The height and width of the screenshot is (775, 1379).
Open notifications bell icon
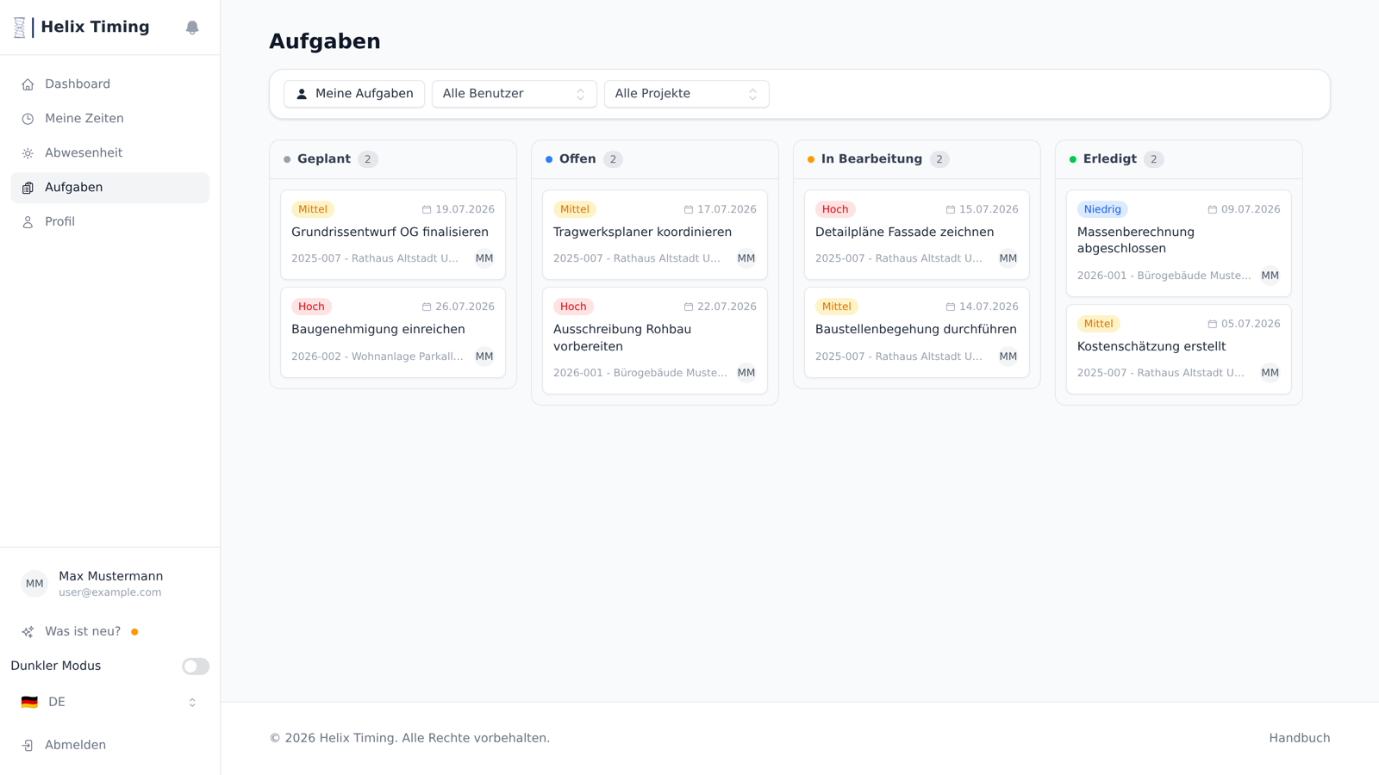tap(192, 28)
